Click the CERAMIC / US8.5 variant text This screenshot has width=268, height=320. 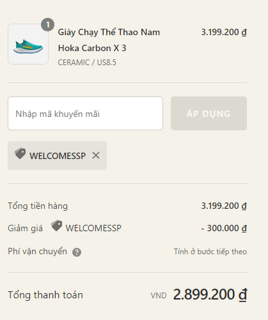click(87, 63)
